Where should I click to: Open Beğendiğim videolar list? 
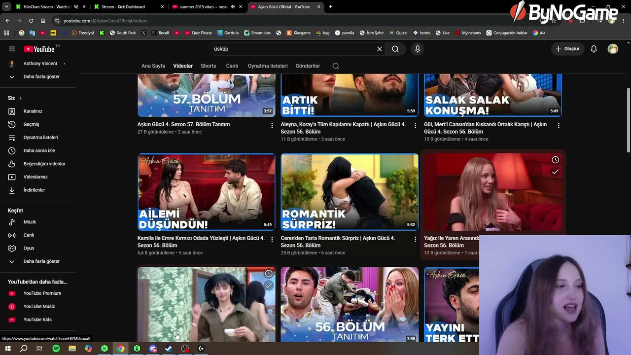point(38,164)
